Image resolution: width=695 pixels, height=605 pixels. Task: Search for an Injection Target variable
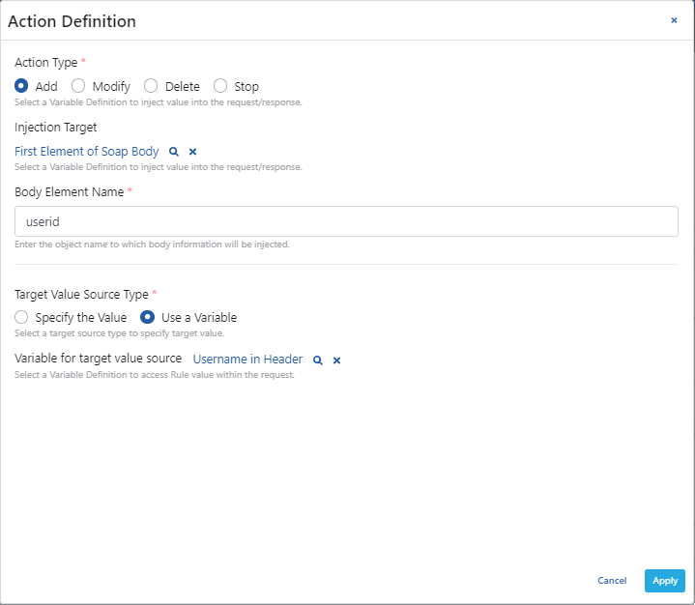pyautogui.click(x=174, y=152)
